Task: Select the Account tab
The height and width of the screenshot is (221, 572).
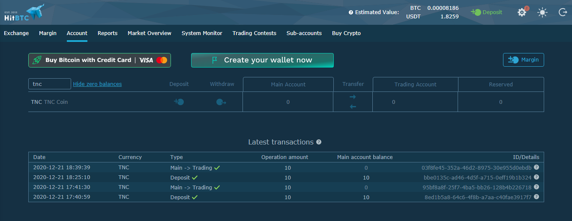Action: (77, 33)
